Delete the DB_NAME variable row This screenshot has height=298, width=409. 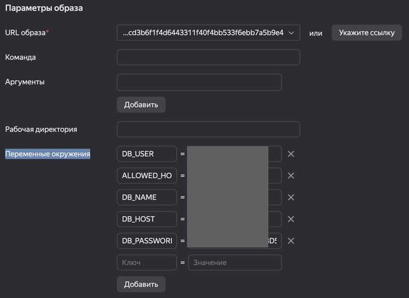pos(291,197)
